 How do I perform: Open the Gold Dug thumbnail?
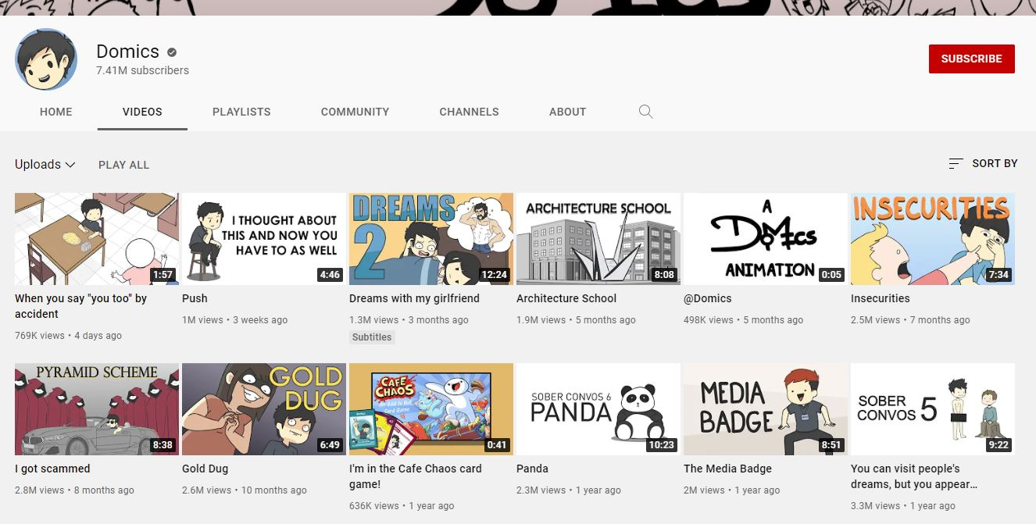(264, 409)
